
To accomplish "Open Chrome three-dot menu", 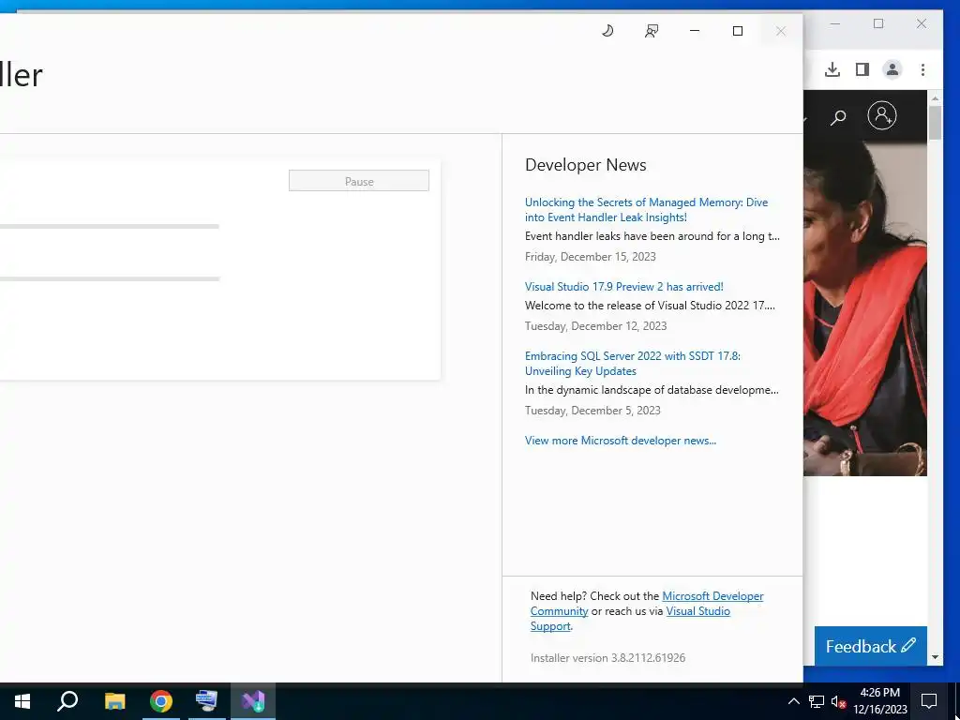I will pos(922,69).
